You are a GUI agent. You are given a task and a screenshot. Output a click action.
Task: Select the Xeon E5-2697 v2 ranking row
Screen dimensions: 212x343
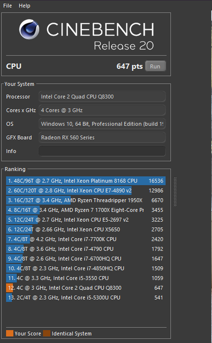pos(86,220)
